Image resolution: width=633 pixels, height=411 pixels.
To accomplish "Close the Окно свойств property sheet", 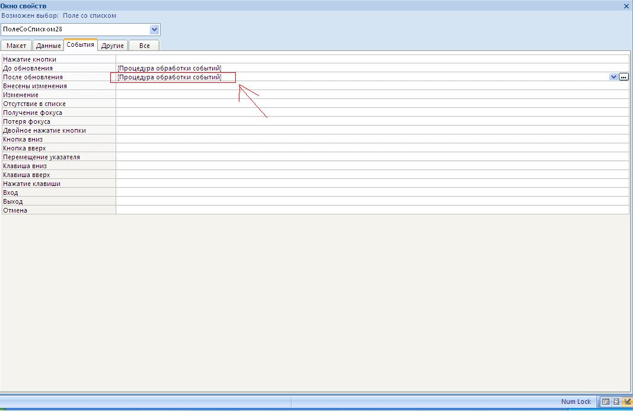I will 627,6.
